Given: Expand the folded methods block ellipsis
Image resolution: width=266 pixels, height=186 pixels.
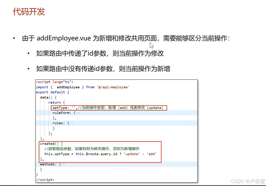Looking at the screenshot, I should coord(63,164).
